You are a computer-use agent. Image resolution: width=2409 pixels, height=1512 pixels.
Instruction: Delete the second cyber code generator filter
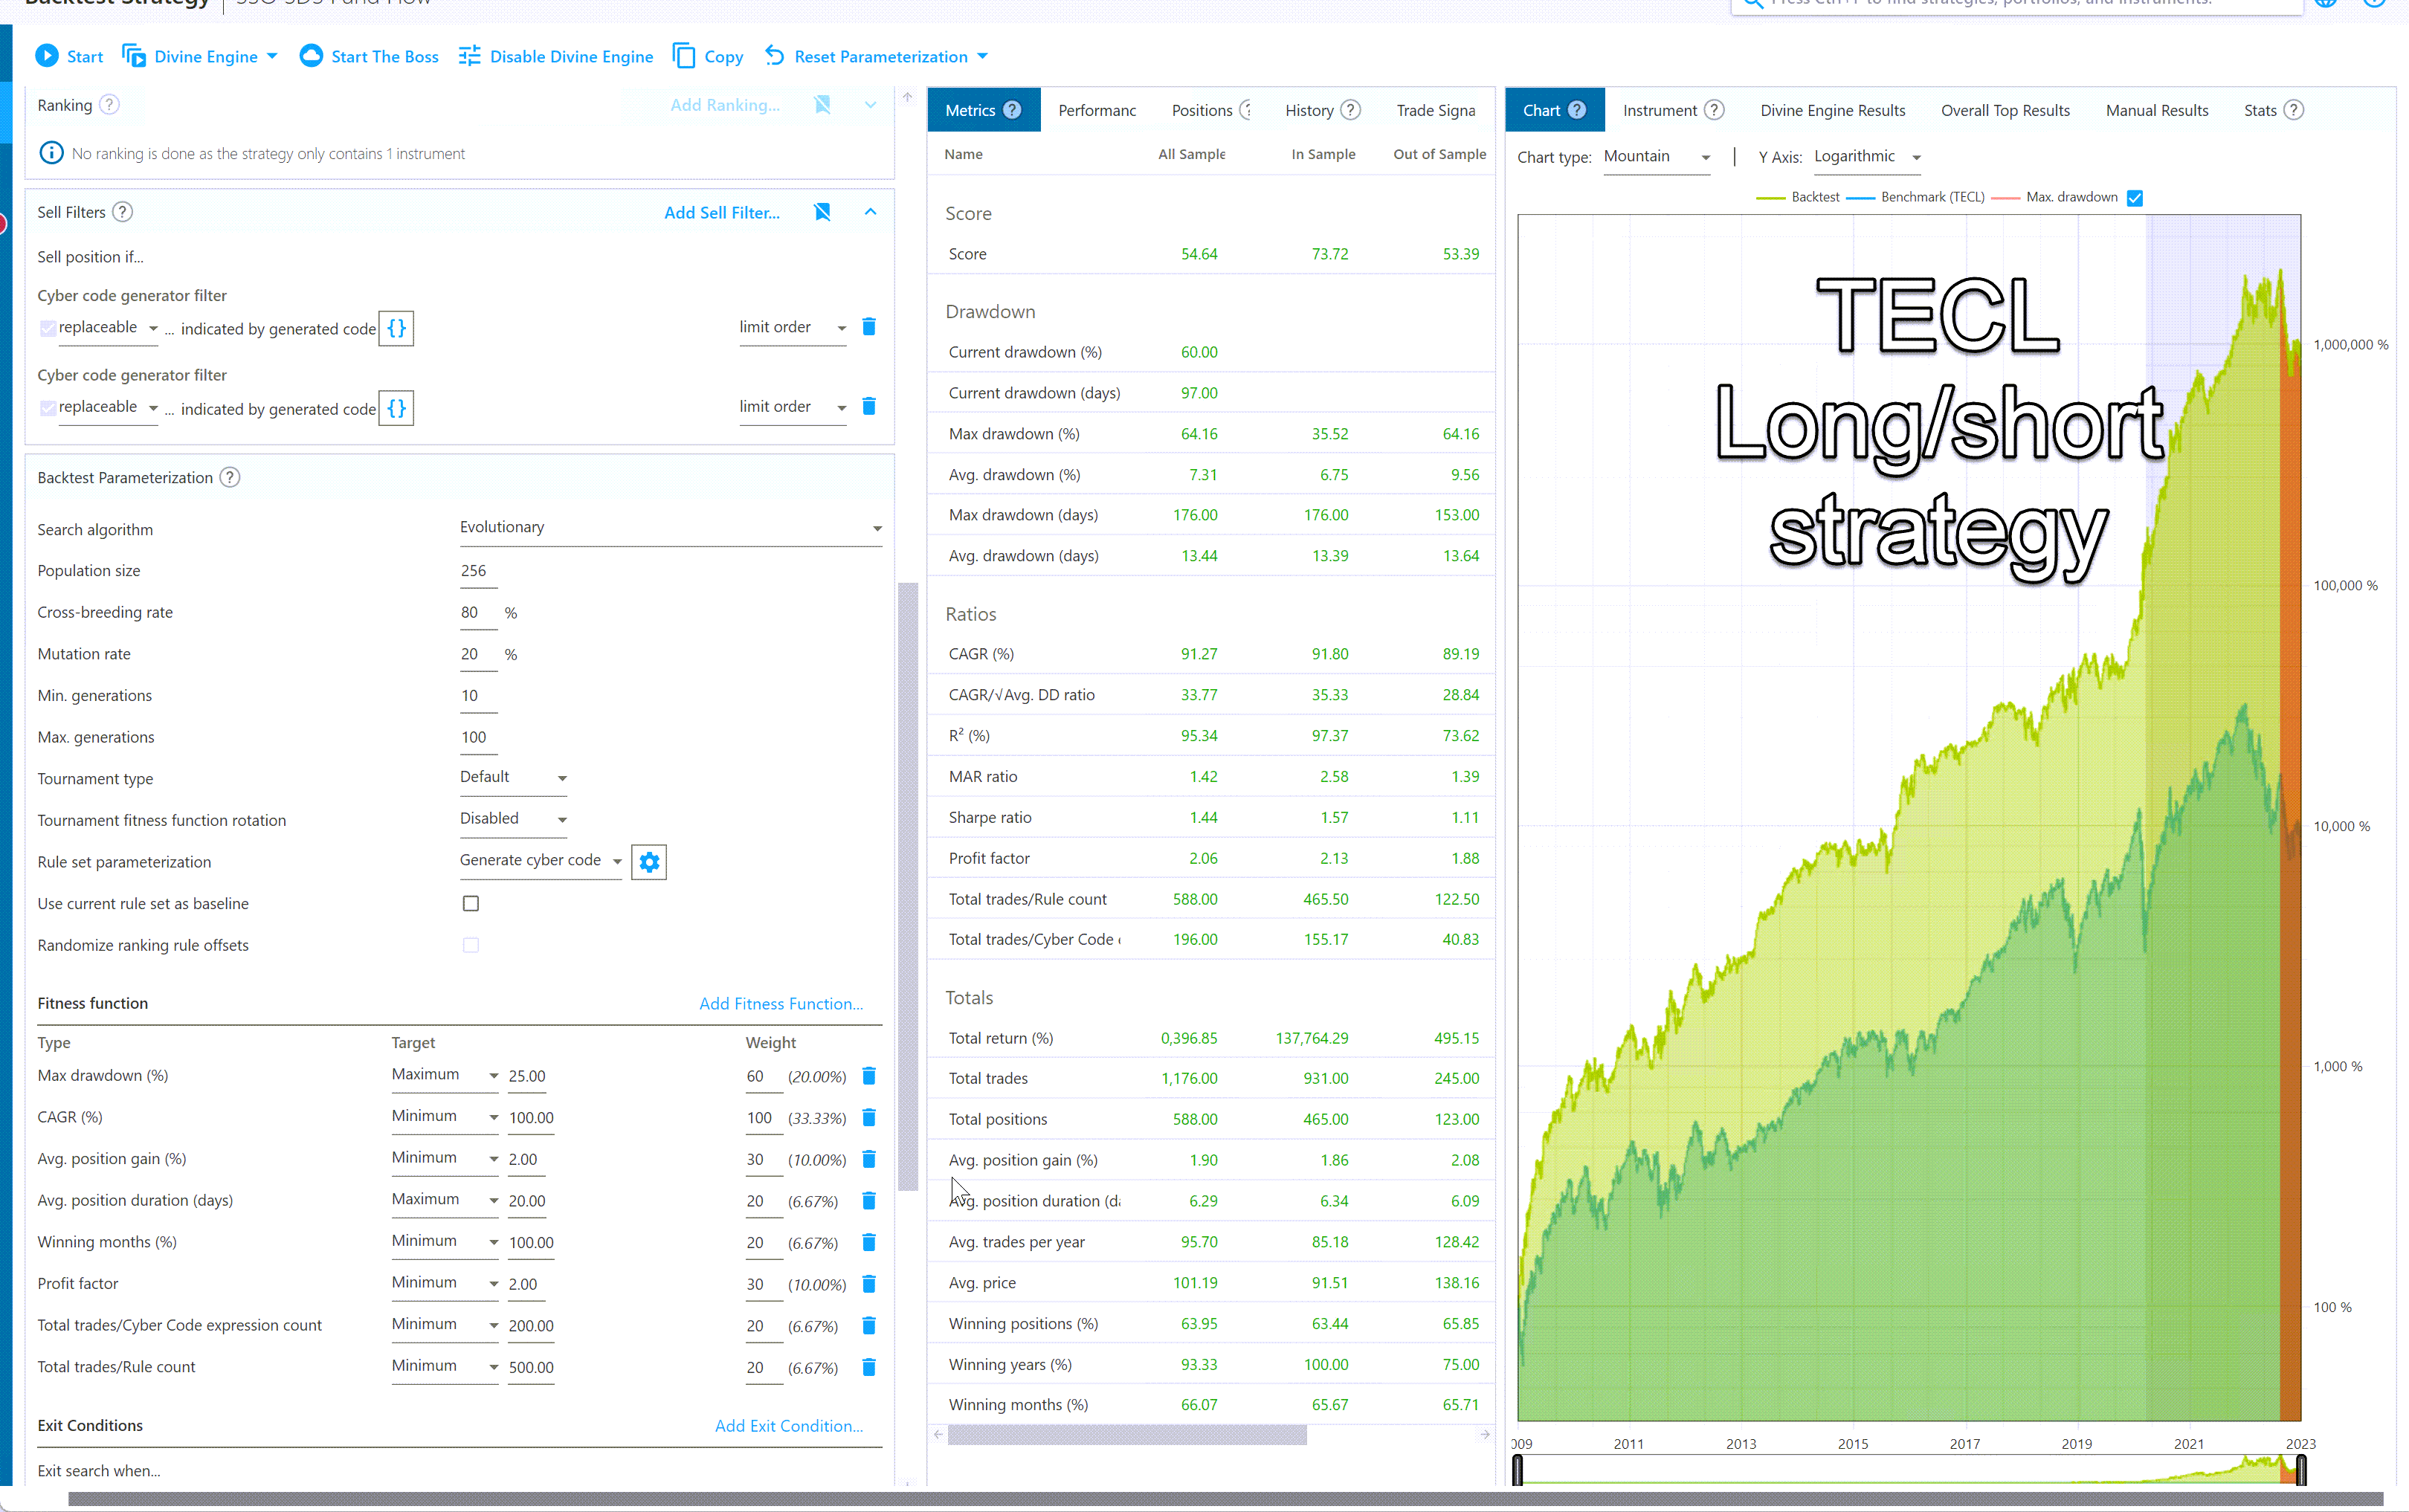click(869, 406)
